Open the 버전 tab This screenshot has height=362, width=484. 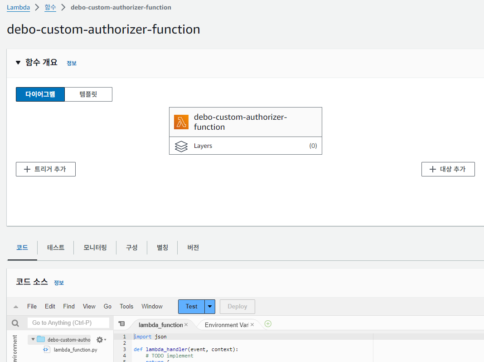pos(193,247)
